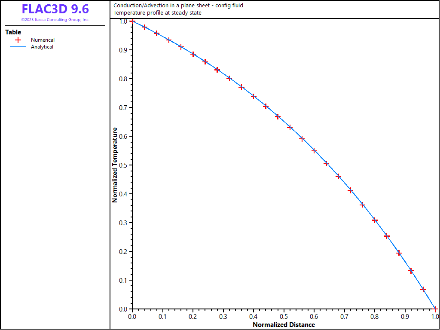Click the data marker at distance 0.0
Image resolution: width=440 pixels, height=330 pixels.
coord(132,21)
